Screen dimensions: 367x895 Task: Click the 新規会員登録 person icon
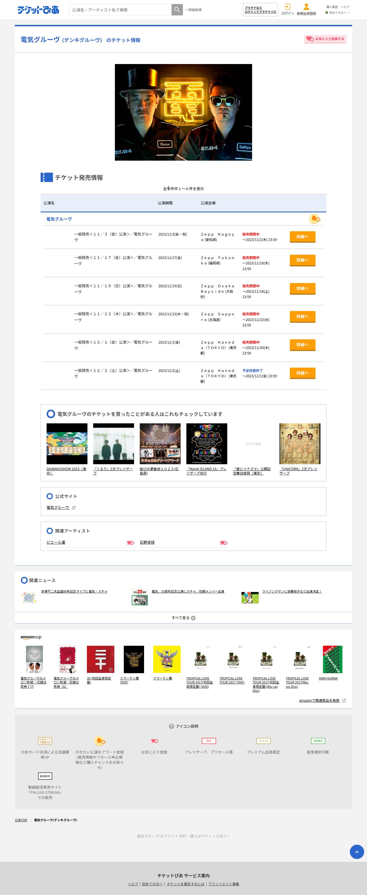tap(306, 7)
